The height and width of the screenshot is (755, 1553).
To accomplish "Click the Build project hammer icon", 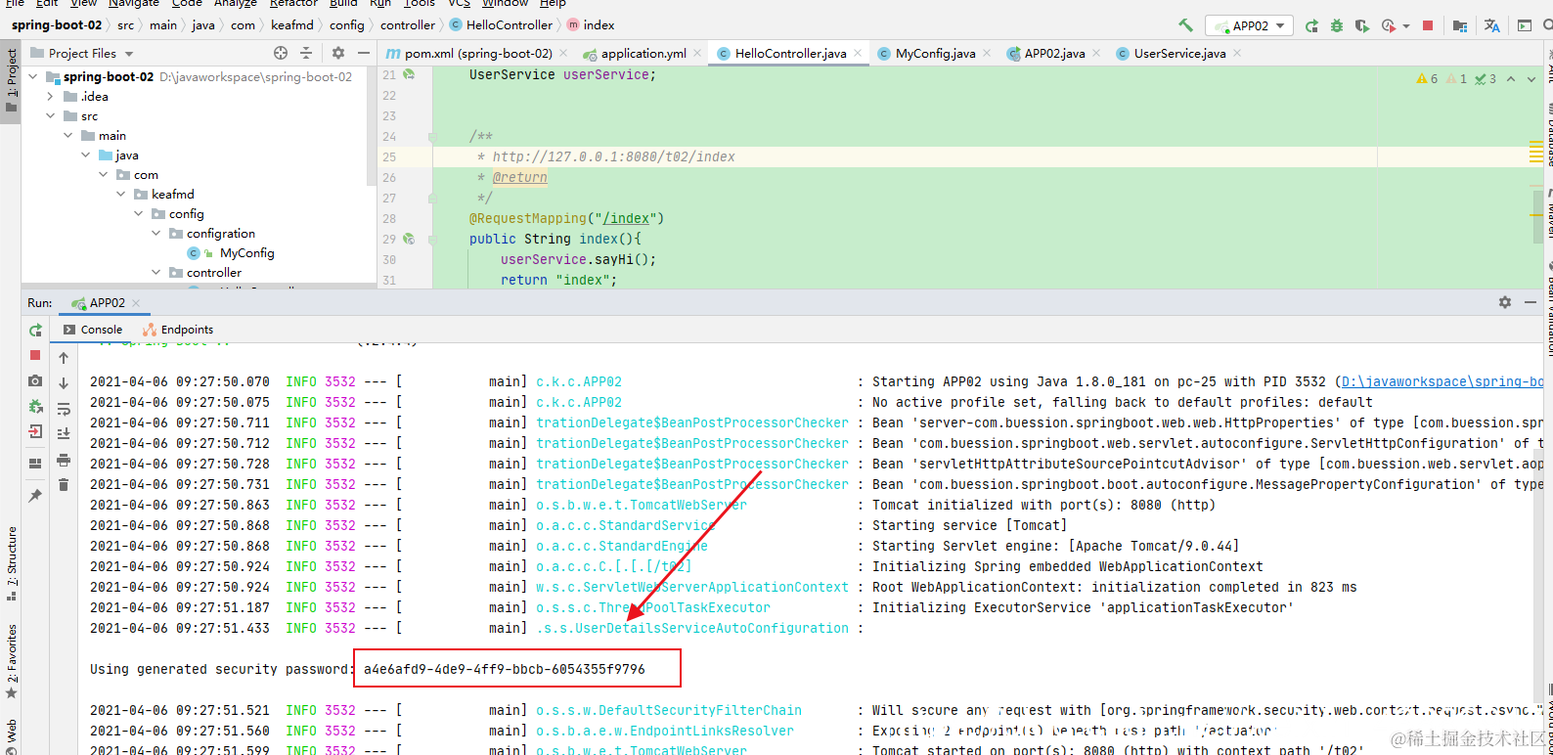I will point(1185,25).
